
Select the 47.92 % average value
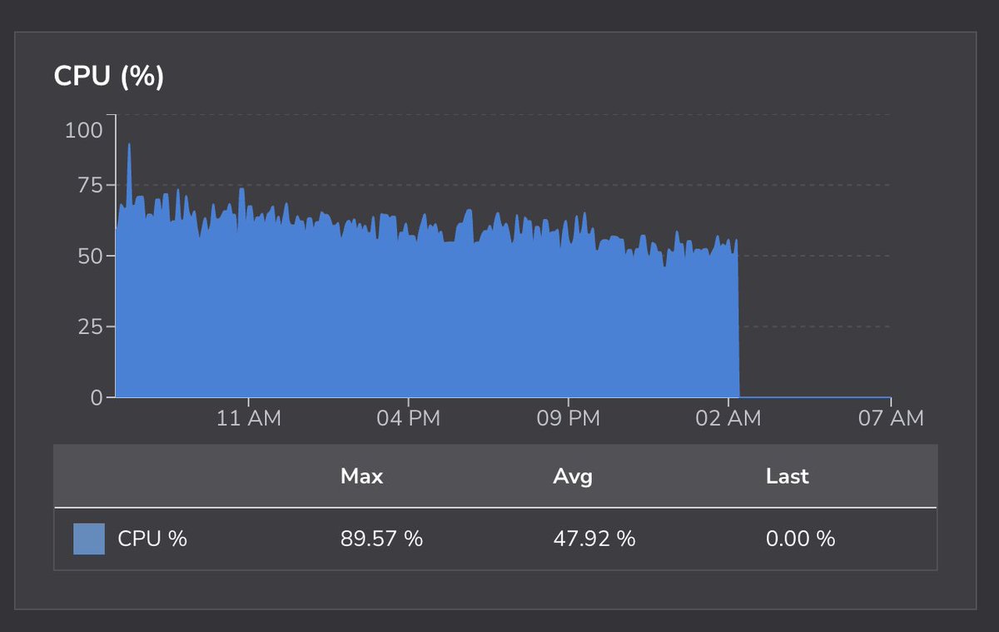coord(594,539)
